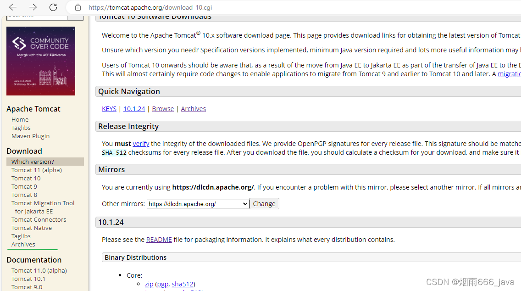
Task: Open Tomcat 10 download page
Action: pos(26,178)
